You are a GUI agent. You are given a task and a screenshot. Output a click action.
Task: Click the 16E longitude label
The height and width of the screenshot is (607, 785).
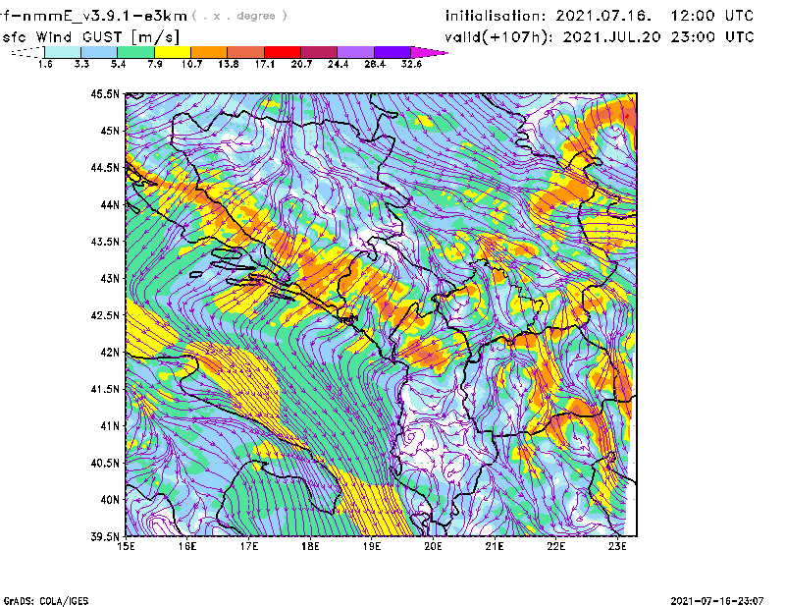coord(187,546)
